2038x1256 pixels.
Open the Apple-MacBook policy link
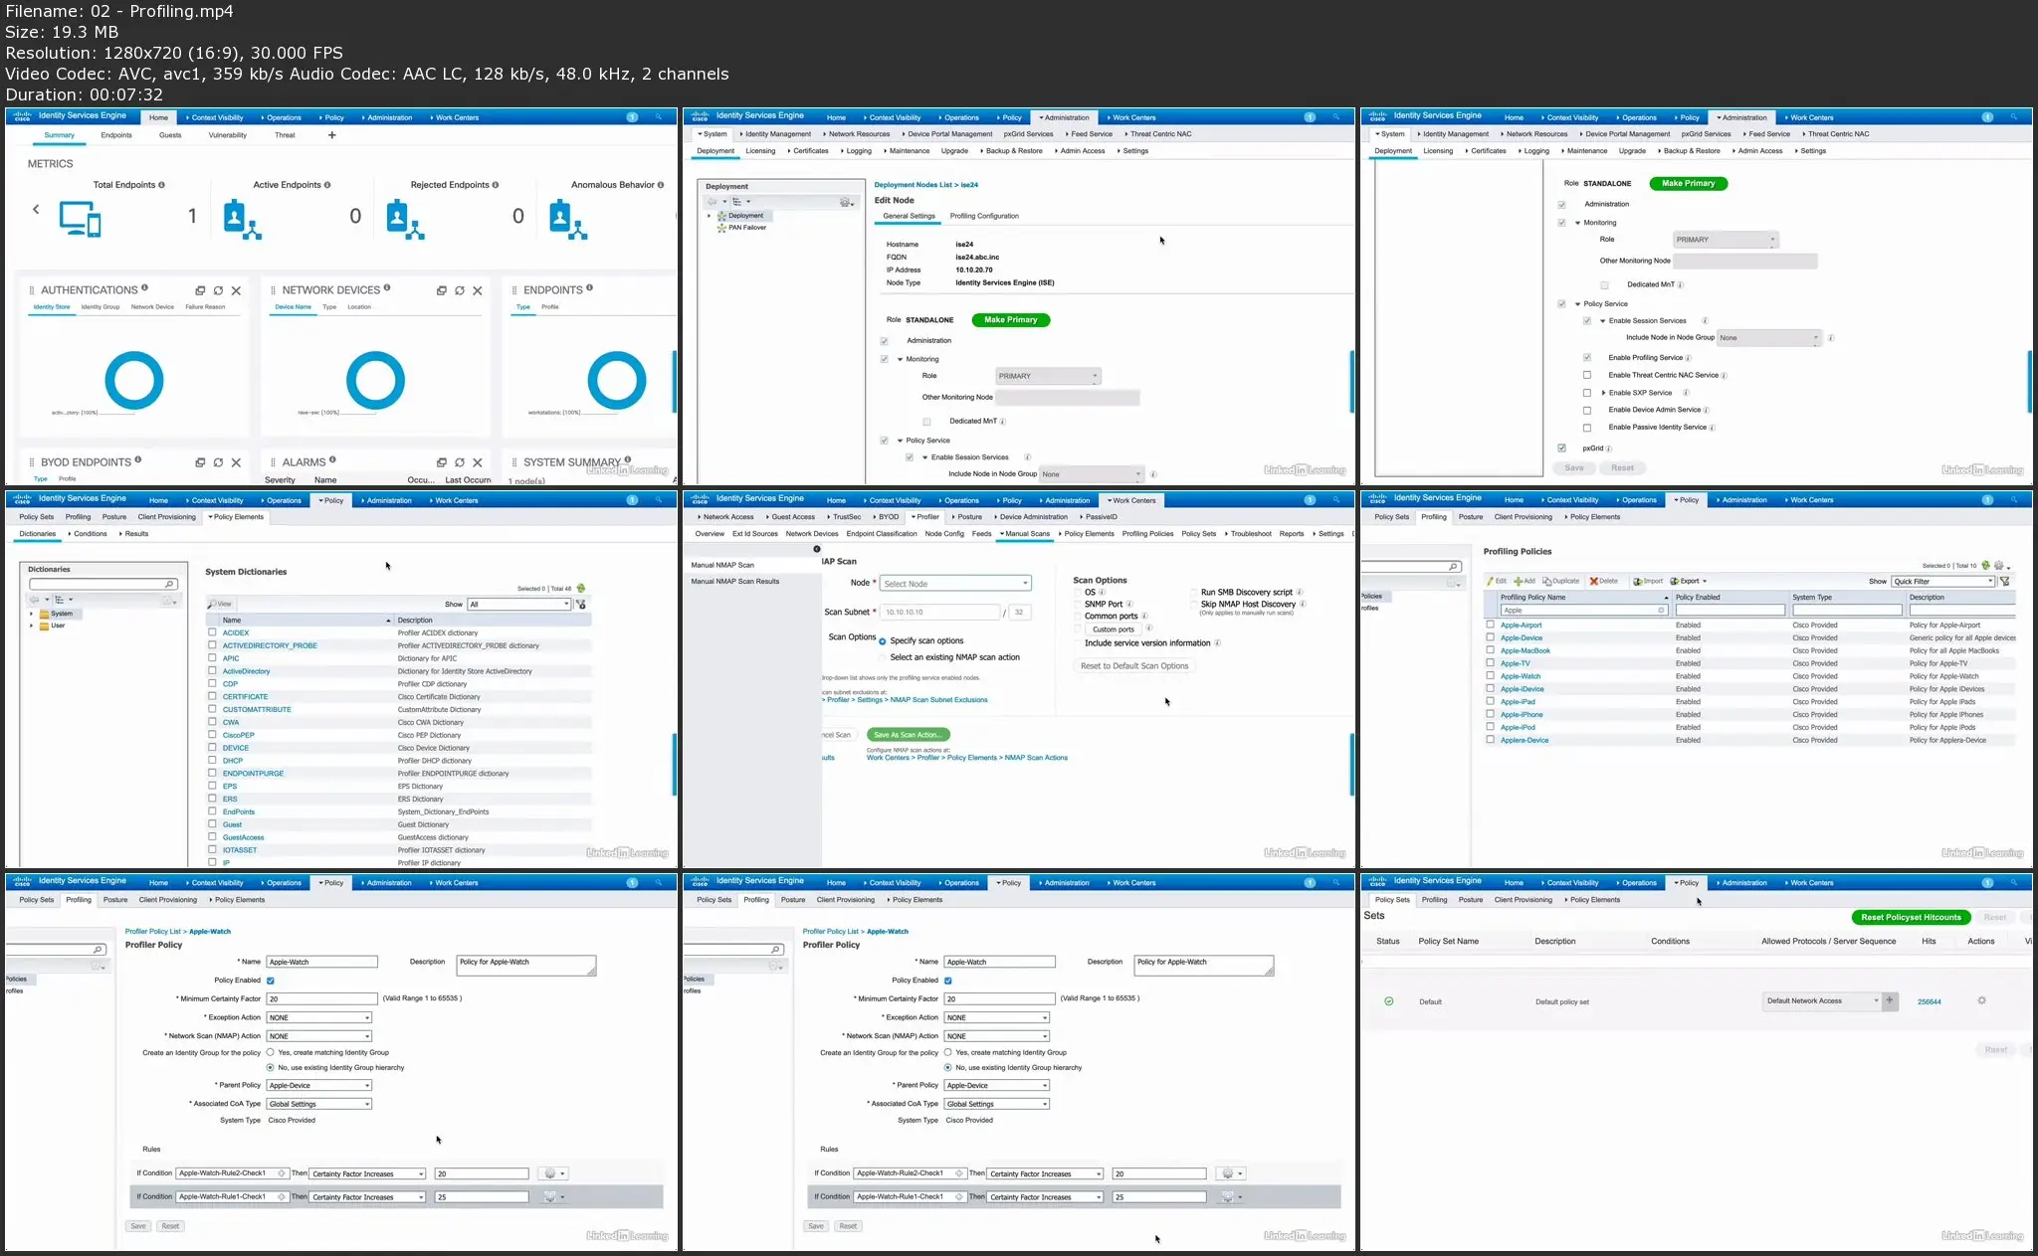point(1526,650)
